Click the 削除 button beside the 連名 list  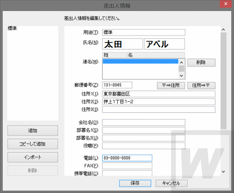coord(201,62)
